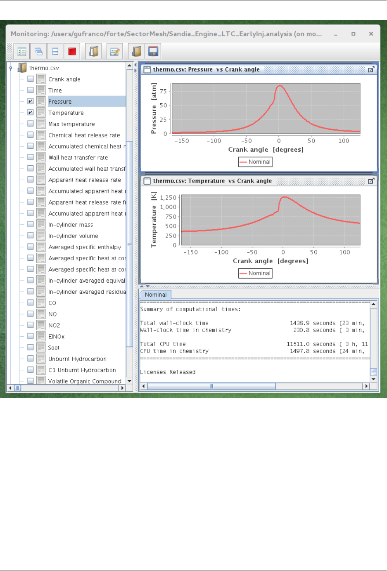The height and width of the screenshot is (571, 387).
Task: Click the floppy disk save icon
Action: point(153,52)
